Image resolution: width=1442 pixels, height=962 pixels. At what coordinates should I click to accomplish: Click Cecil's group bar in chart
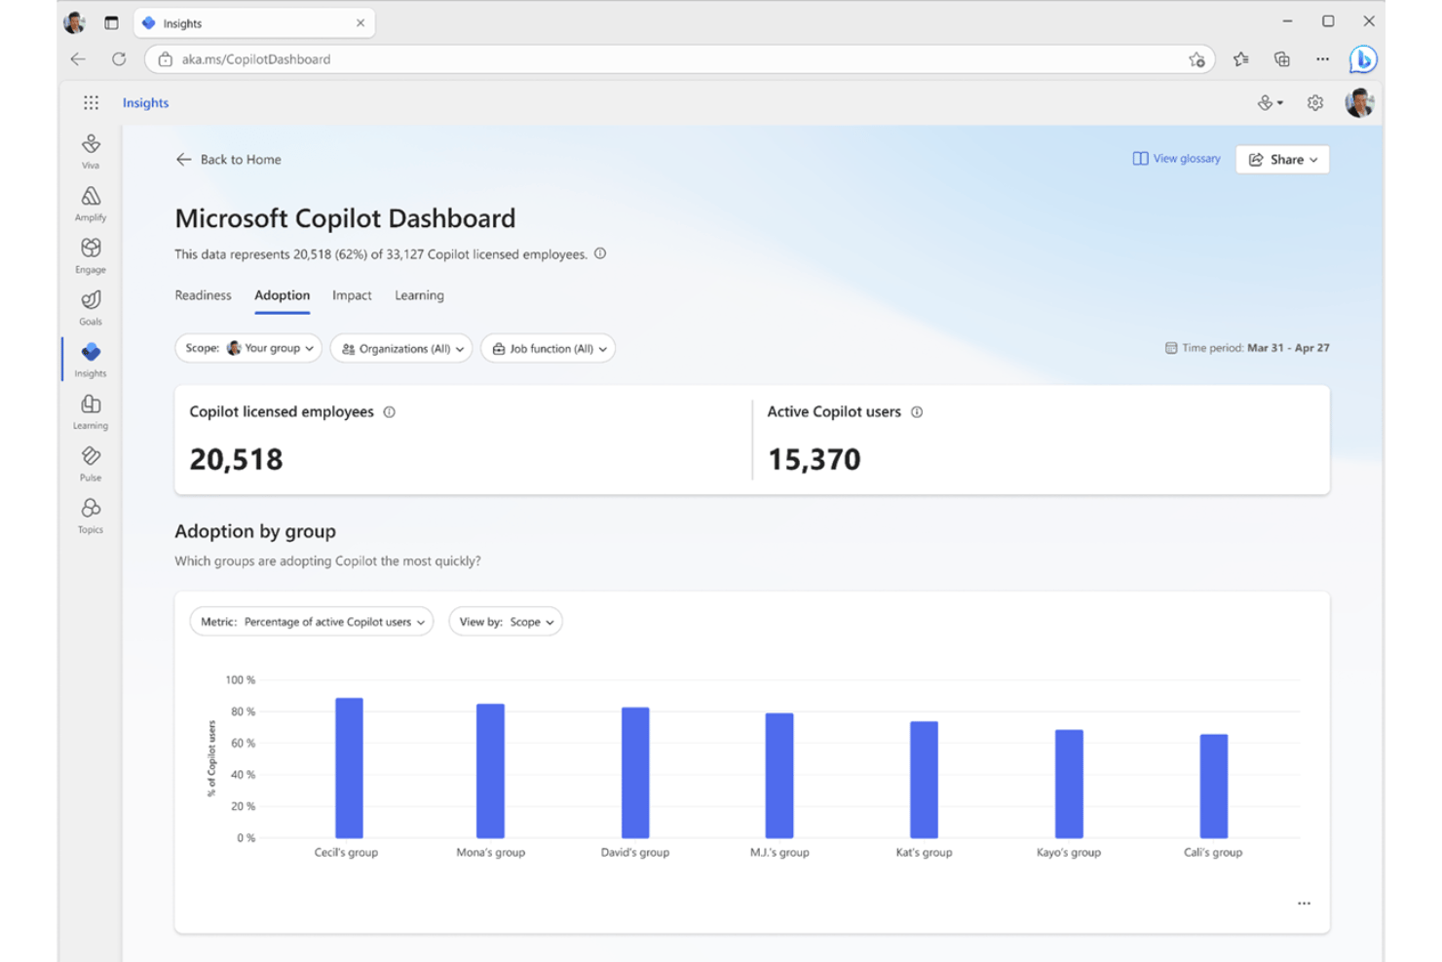(x=349, y=768)
